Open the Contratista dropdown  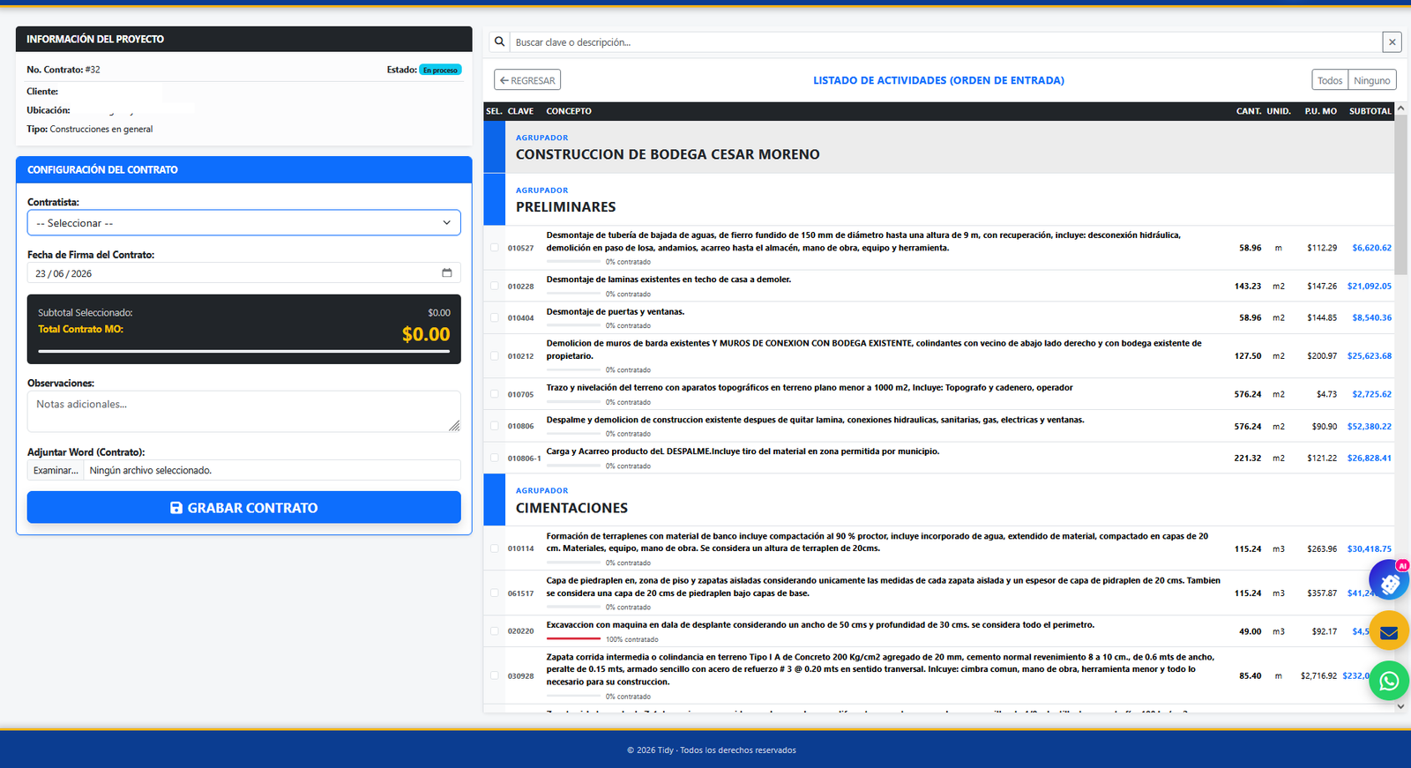[x=244, y=223]
